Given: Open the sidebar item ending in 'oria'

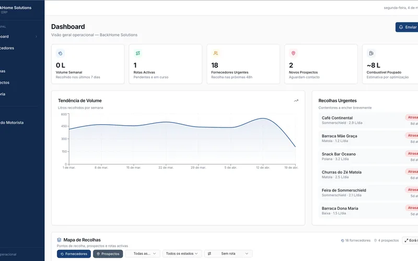Looking at the screenshot, I should (x=19, y=94).
